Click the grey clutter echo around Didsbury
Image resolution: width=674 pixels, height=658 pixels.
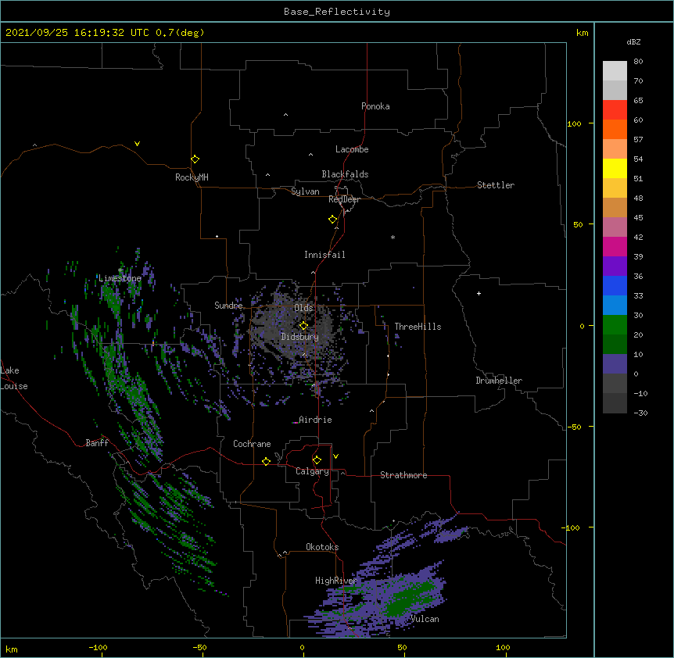pyautogui.click(x=296, y=327)
